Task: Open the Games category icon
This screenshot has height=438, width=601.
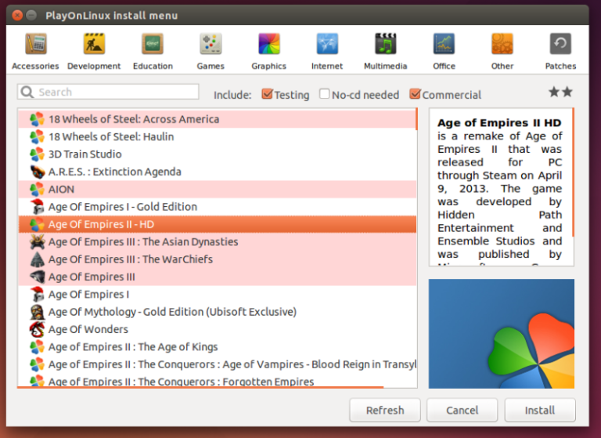Action: coord(211,43)
